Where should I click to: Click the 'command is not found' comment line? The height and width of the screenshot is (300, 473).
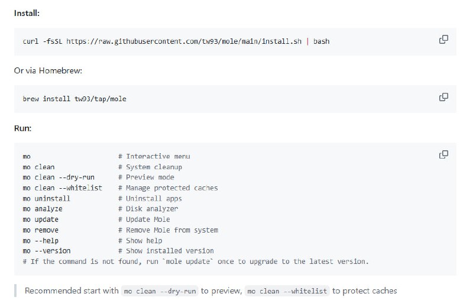point(195,262)
